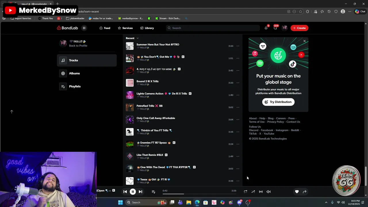The width and height of the screenshot is (368, 207).
Task: Click the Back to Profile link
Action: (x=78, y=46)
